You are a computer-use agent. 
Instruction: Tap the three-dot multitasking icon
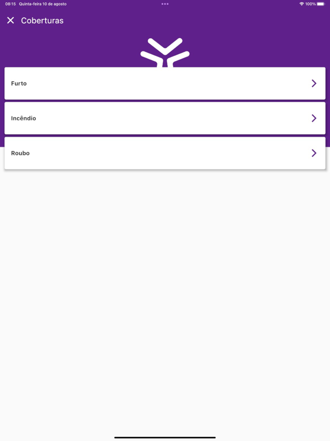coord(165,4)
